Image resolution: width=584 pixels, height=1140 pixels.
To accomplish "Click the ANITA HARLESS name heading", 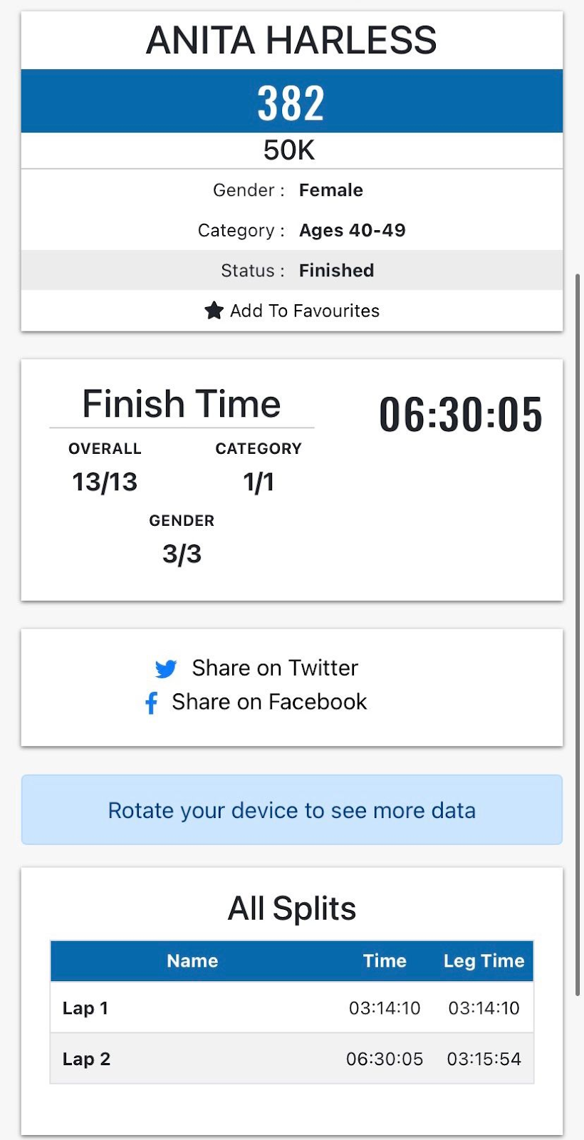I will (x=291, y=41).
